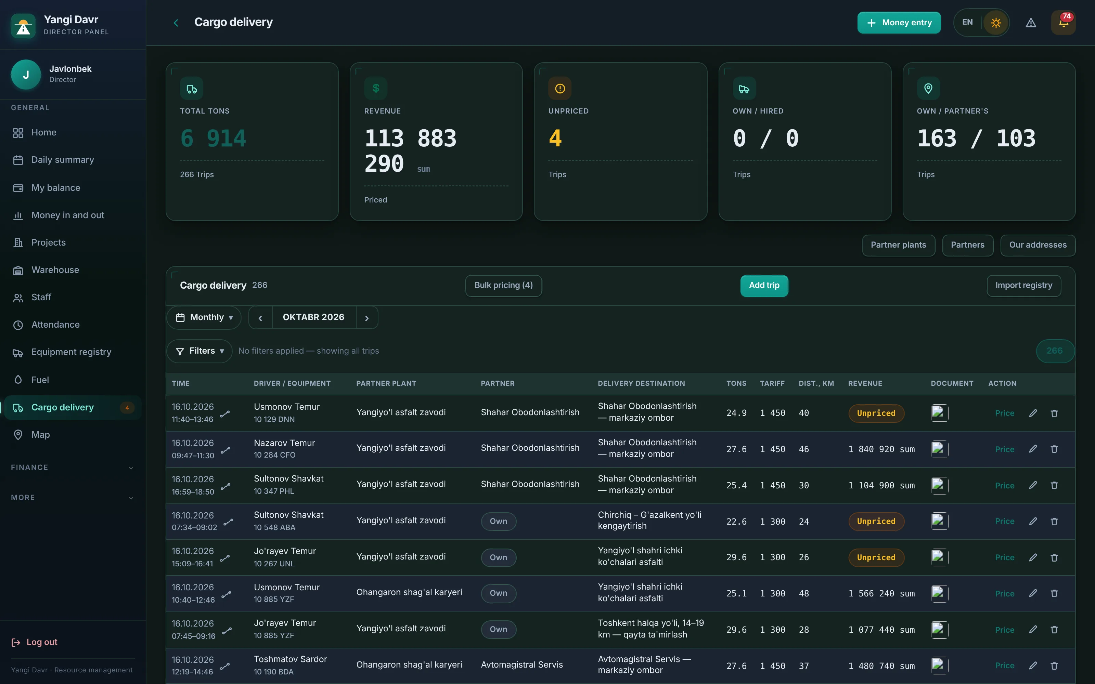
Task: Show route for Nazarov Temur 09:47–11:30 trip
Action: point(226,450)
